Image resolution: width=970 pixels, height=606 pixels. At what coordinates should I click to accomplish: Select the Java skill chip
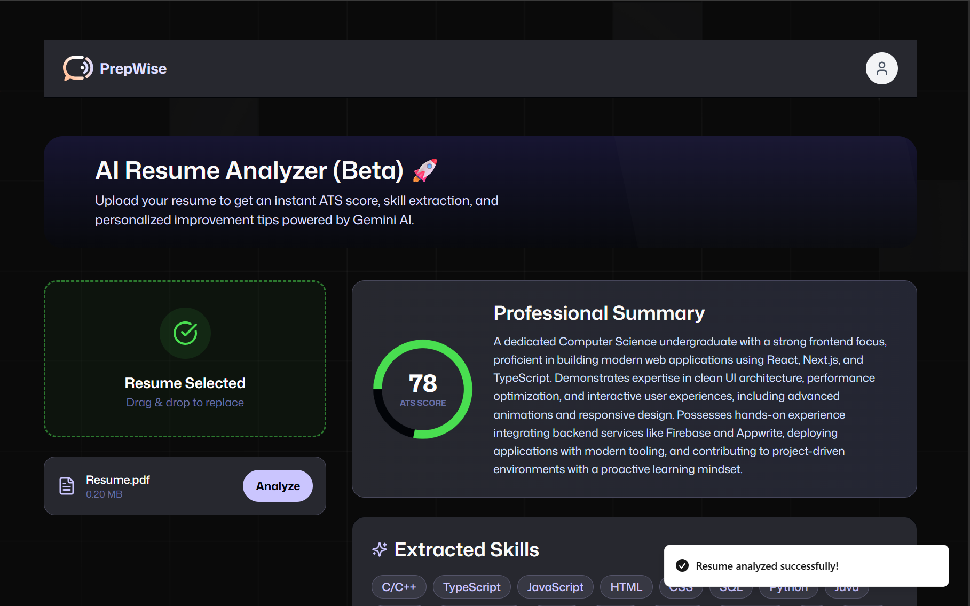[846, 587]
